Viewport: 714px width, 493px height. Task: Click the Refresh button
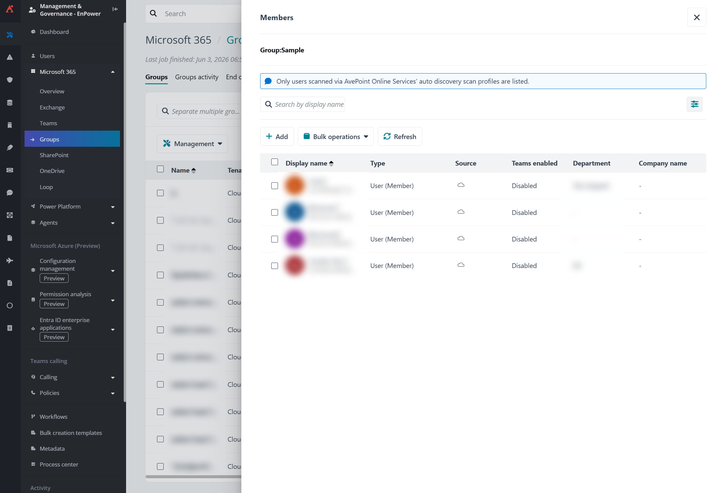[400, 136]
